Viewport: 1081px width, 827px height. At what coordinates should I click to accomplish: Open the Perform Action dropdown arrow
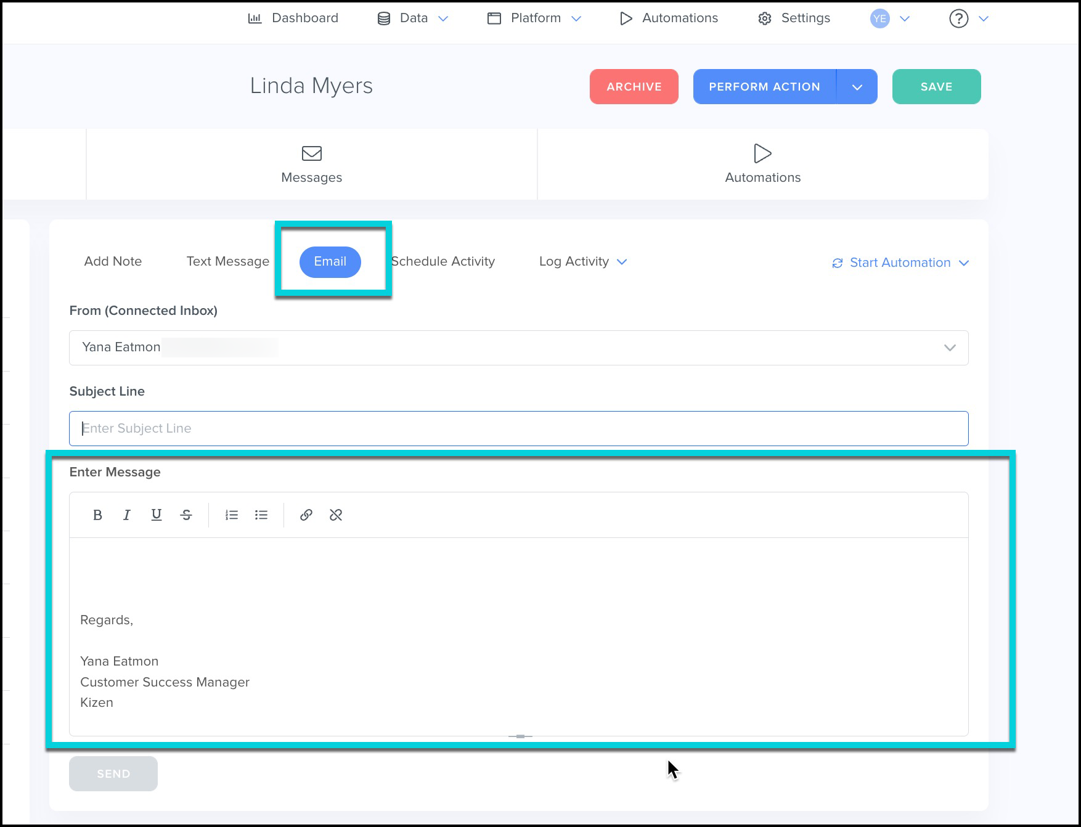[x=857, y=87]
